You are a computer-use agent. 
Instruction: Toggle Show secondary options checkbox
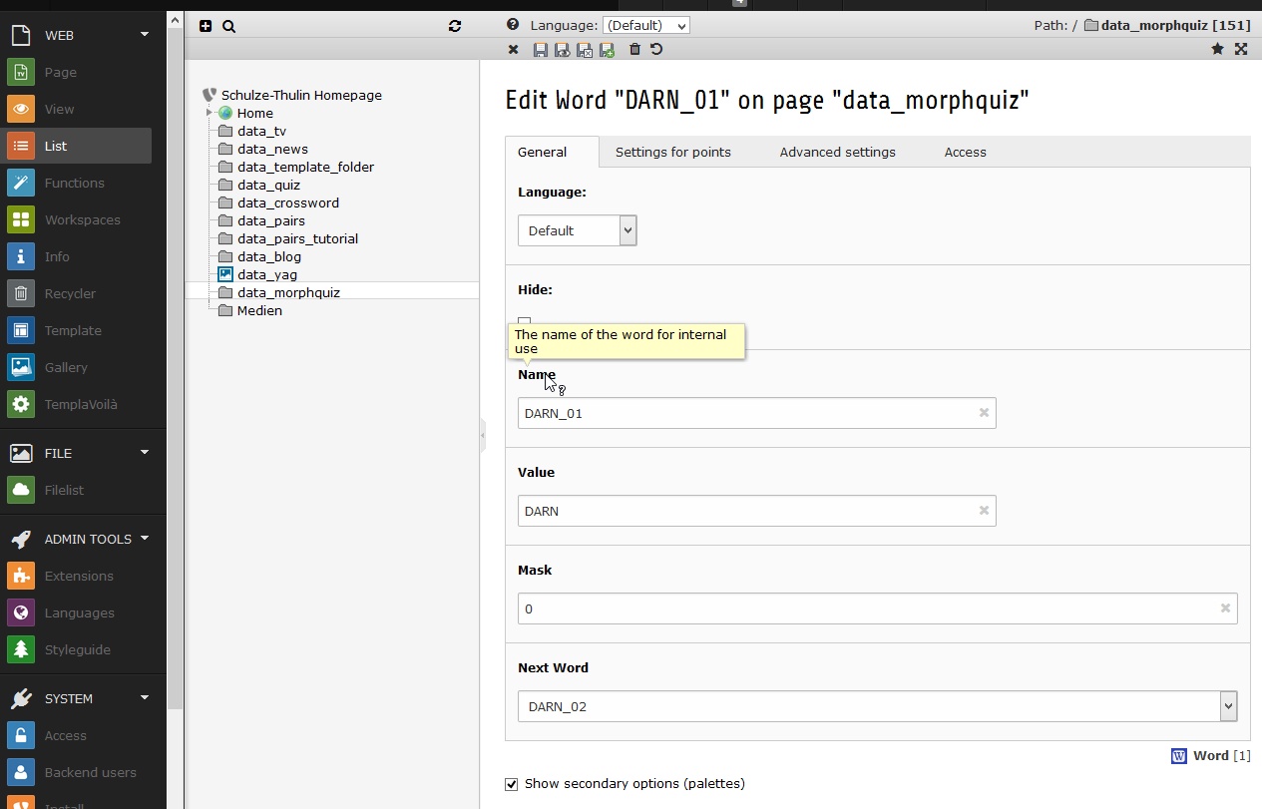[x=512, y=784]
